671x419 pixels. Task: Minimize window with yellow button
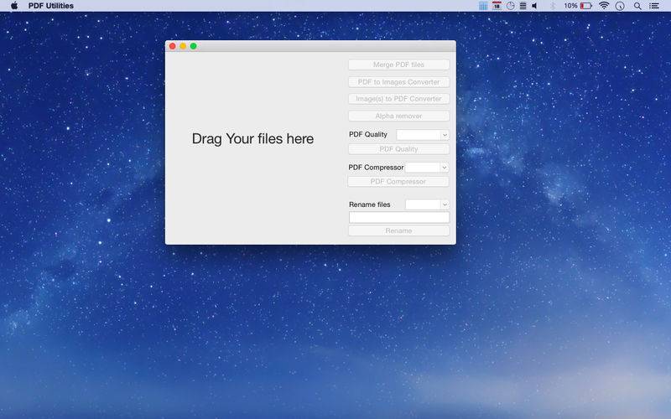tap(183, 46)
